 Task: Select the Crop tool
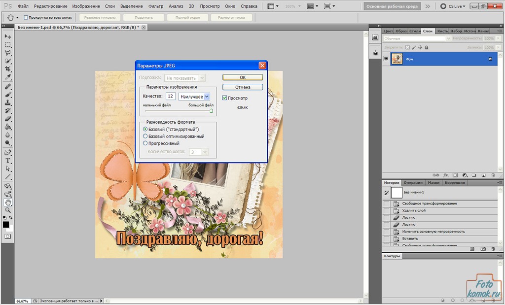point(8,69)
